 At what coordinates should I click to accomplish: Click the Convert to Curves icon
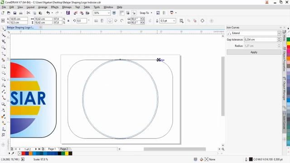tap(203, 21)
